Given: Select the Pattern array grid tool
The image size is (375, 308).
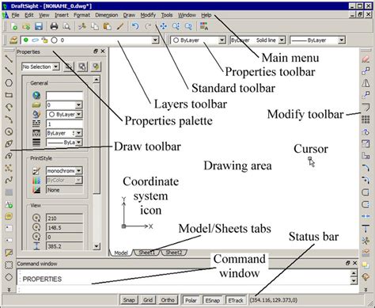Looking at the screenshot, I should point(366,120).
